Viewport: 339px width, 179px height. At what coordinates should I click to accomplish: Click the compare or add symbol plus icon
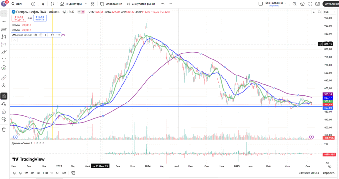point(33,4)
